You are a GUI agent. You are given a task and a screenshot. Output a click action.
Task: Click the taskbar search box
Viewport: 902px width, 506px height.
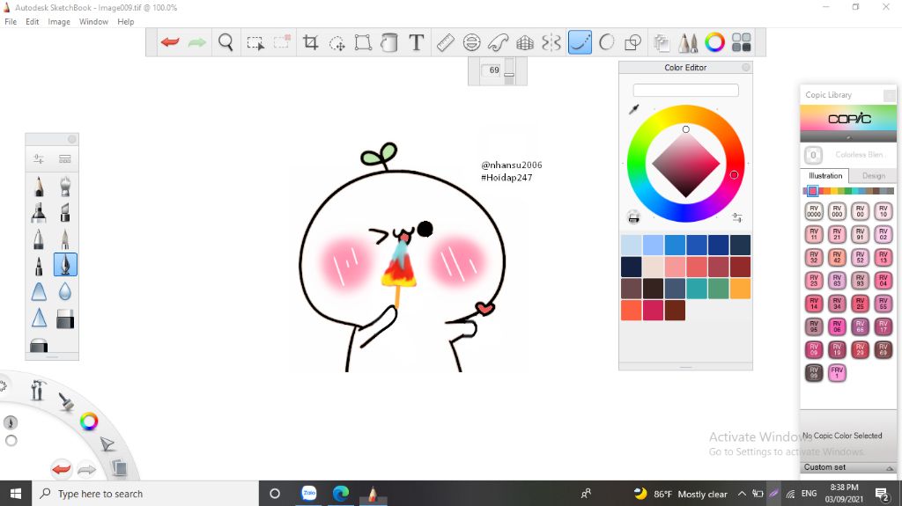click(x=145, y=494)
